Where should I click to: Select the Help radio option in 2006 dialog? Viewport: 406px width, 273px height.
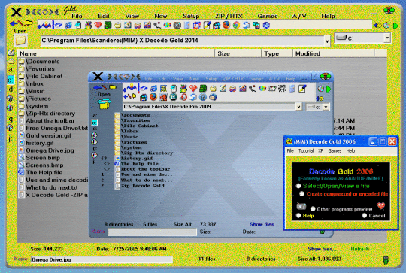(x=298, y=216)
